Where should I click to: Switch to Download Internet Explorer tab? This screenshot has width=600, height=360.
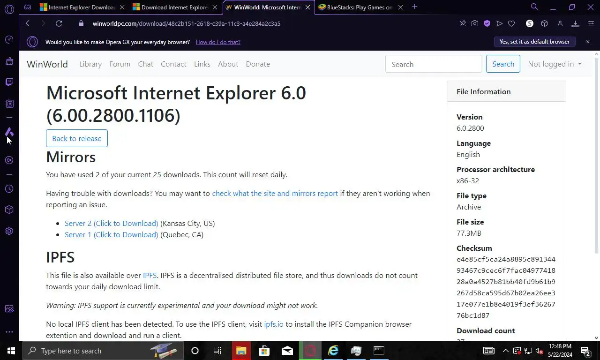coord(175,7)
